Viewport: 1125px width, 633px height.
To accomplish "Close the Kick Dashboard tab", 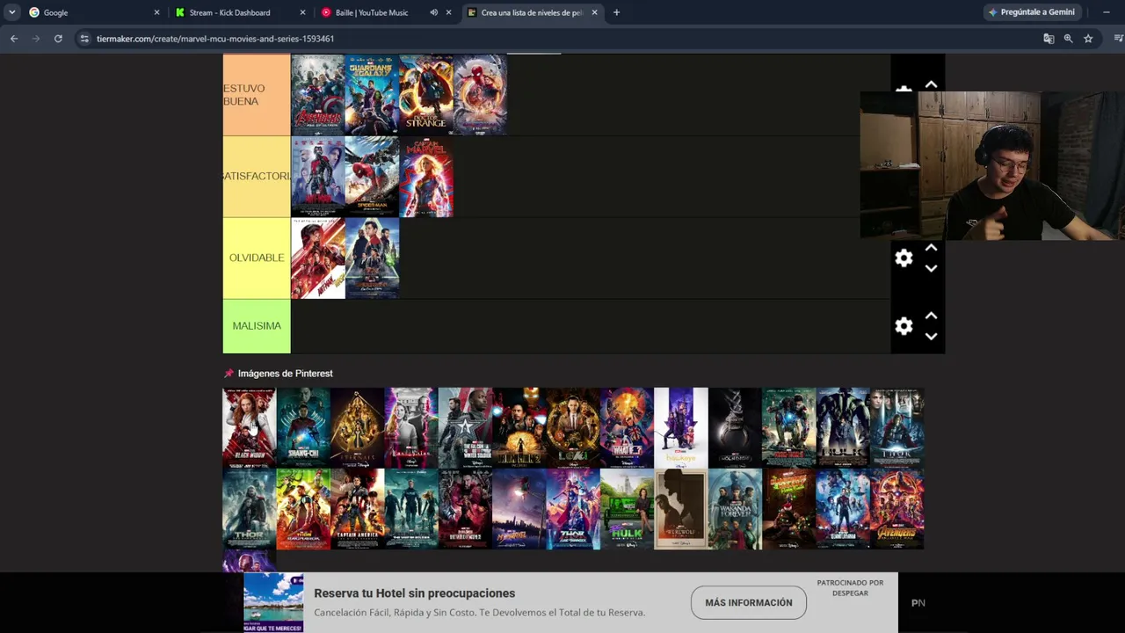I will (x=303, y=12).
